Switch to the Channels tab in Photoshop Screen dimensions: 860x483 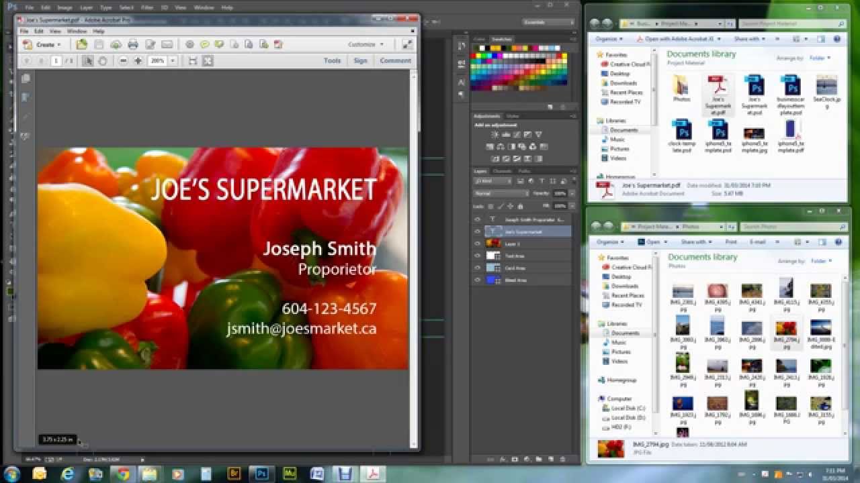503,171
